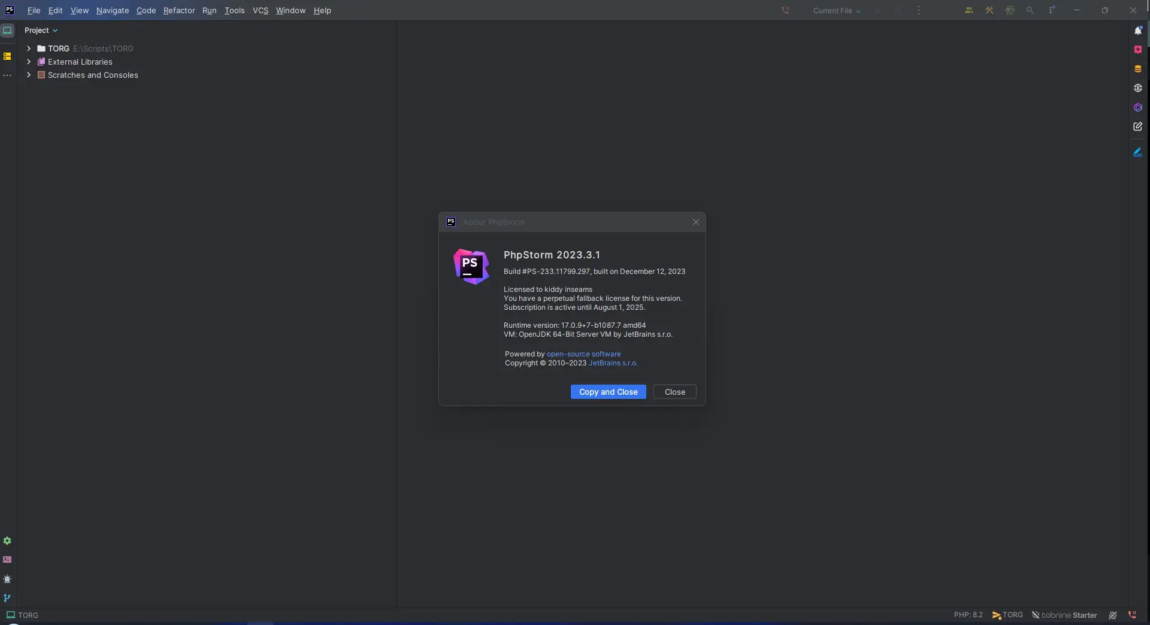Expand Scratches and Consoles node

click(29, 75)
